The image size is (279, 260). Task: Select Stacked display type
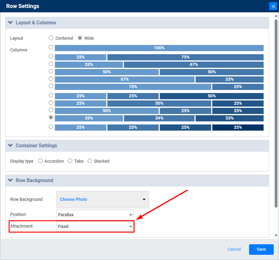click(90, 161)
